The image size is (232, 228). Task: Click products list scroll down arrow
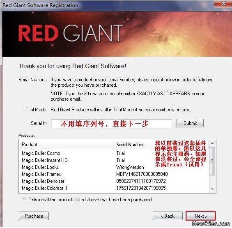[212, 189]
